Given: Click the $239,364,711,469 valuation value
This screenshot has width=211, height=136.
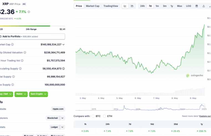Looking at the screenshot, I should (x=55, y=53).
